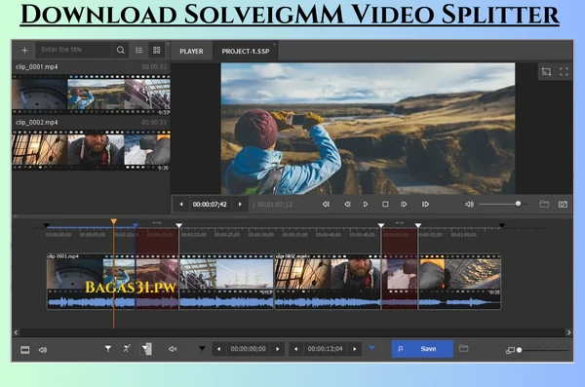
Task: Toggle the video track display icon
Action: [25, 350]
